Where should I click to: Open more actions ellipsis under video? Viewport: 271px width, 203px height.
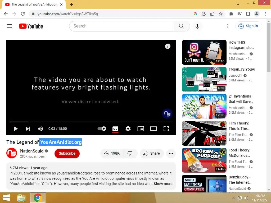click(171, 154)
